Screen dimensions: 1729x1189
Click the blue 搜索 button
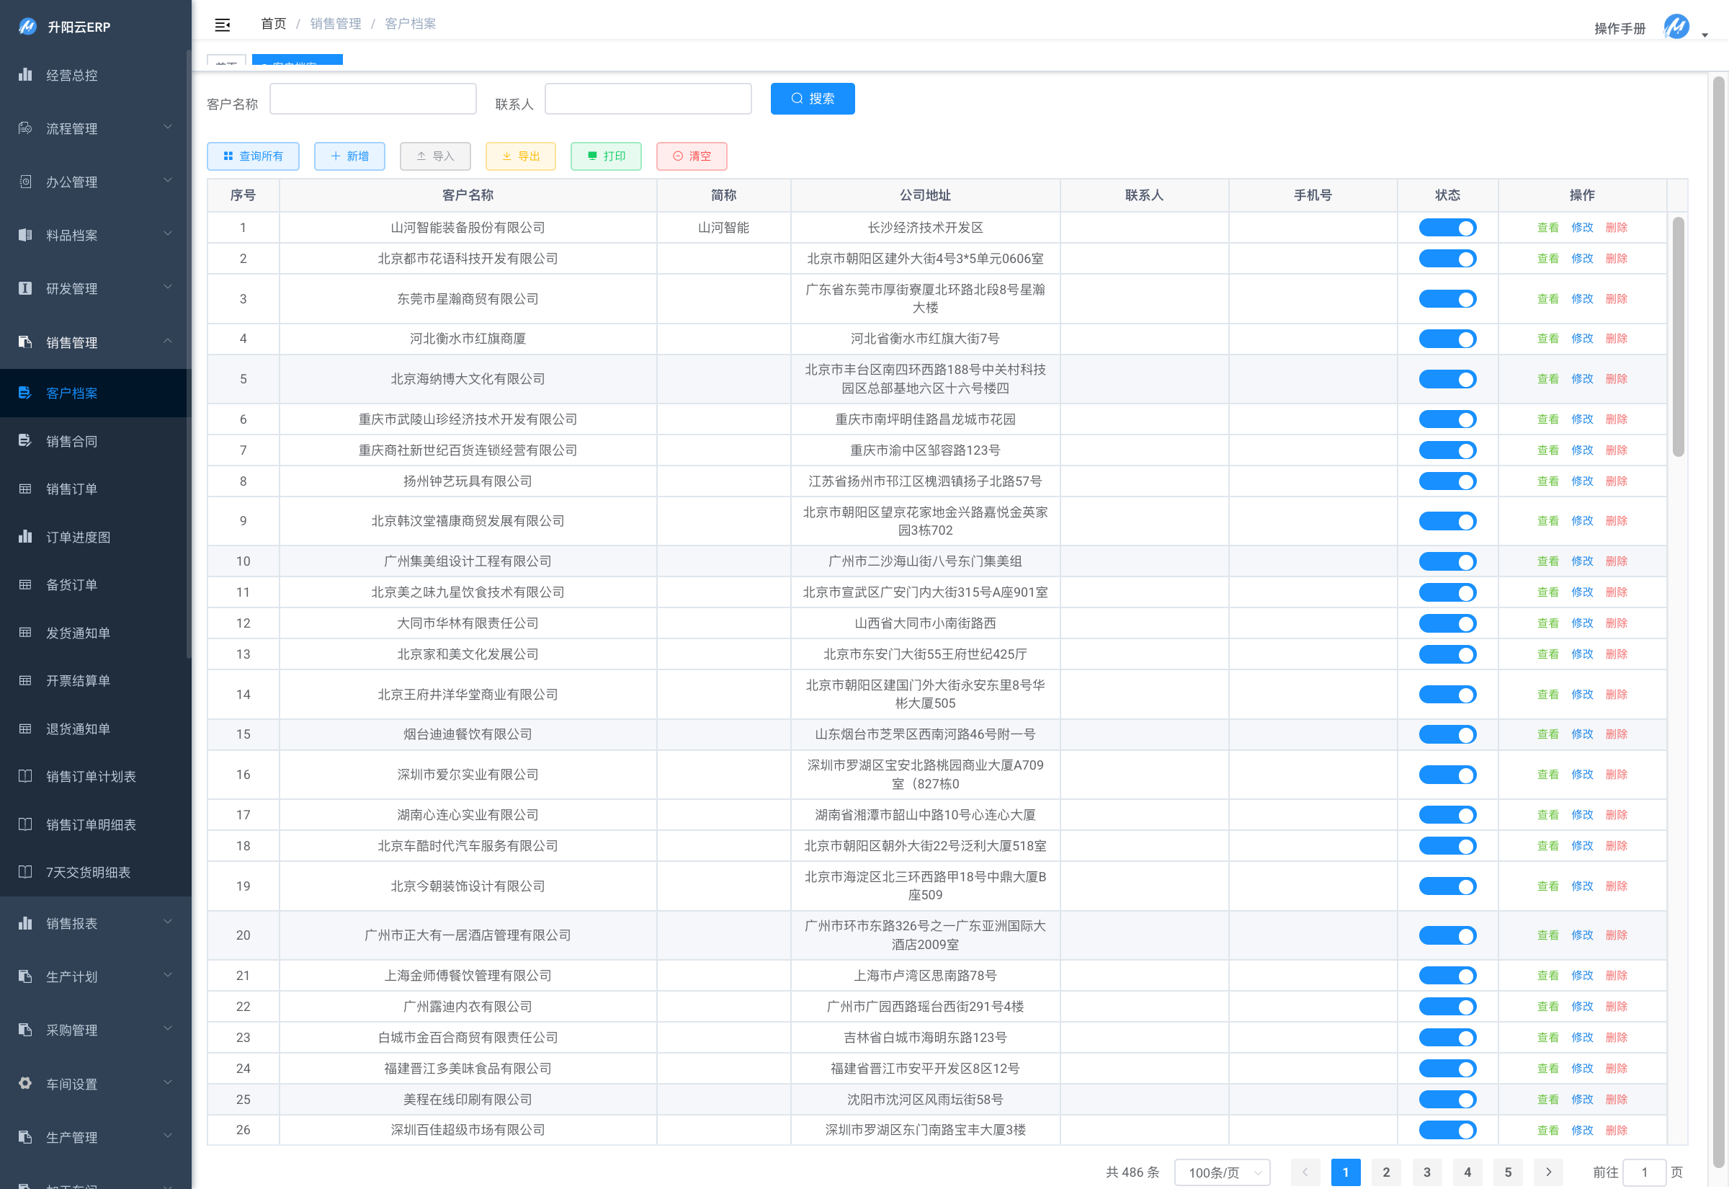[x=812, y=98]
